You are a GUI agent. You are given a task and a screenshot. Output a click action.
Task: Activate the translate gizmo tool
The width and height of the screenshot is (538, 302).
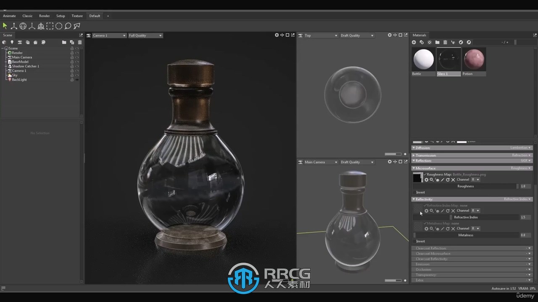click(x=14, y=26)
